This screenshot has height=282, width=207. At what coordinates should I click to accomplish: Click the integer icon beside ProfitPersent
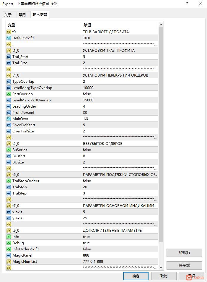(9, 112)
